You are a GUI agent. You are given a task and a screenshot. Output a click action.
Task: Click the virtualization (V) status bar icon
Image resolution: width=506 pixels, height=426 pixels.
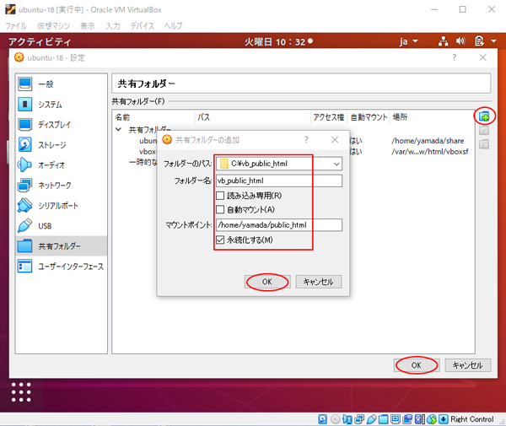419,419
